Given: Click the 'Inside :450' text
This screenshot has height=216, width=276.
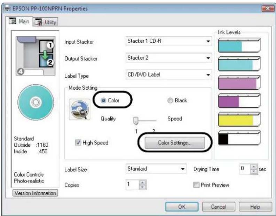Looking at the screenshot, I should pyautogui.click(x=30, y=151).
